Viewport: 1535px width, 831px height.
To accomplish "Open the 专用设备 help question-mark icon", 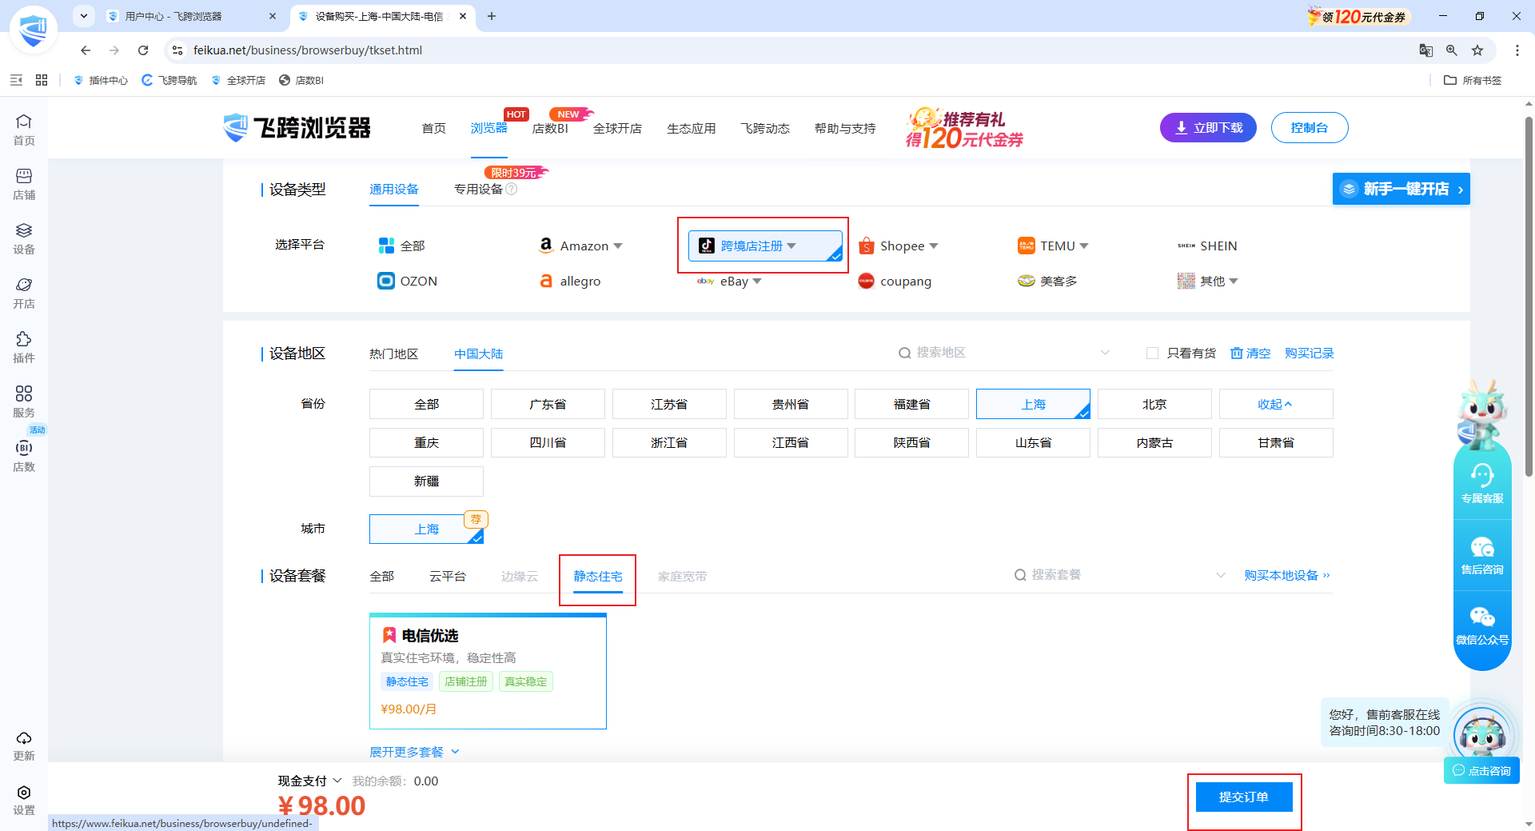I will pyautogui.click(x=512, y=189).
